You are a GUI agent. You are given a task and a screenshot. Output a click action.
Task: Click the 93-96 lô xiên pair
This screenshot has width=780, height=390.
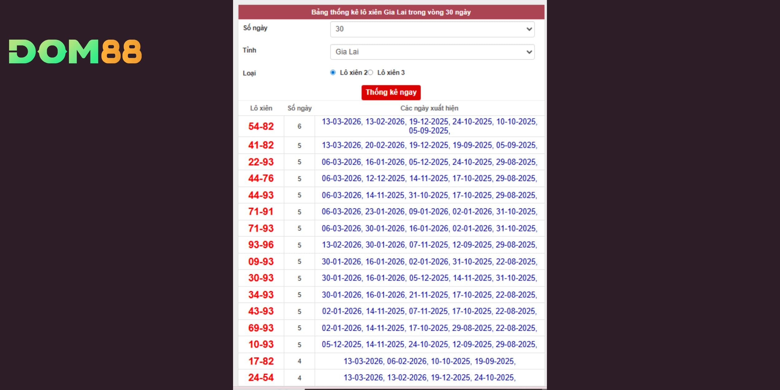261,245
